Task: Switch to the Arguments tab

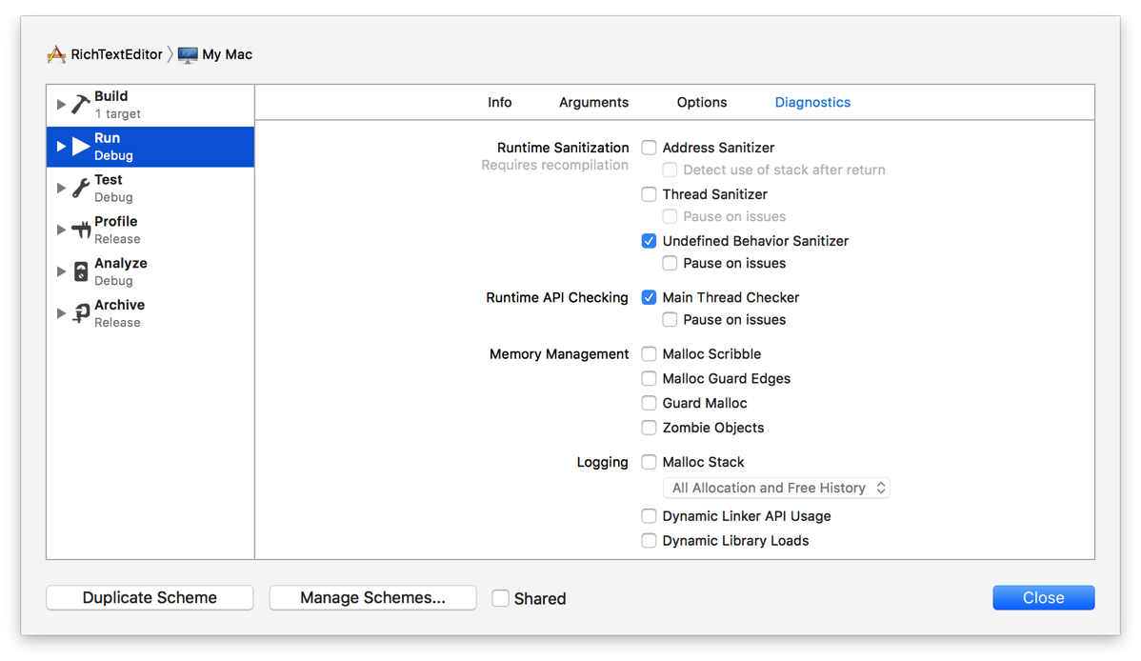Action: (x=593, y=102)
